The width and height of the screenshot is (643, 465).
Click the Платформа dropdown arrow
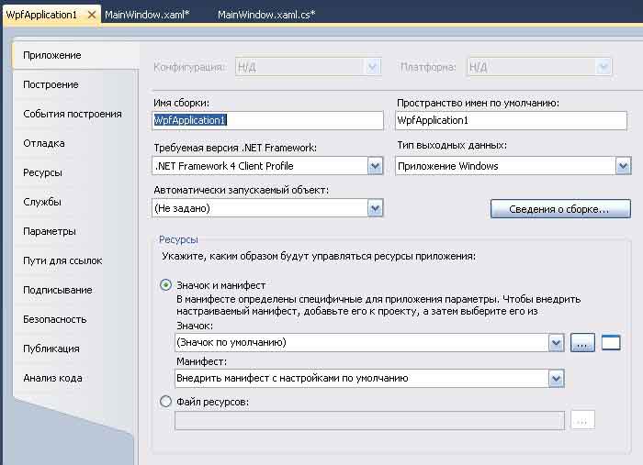click(604, 67)
